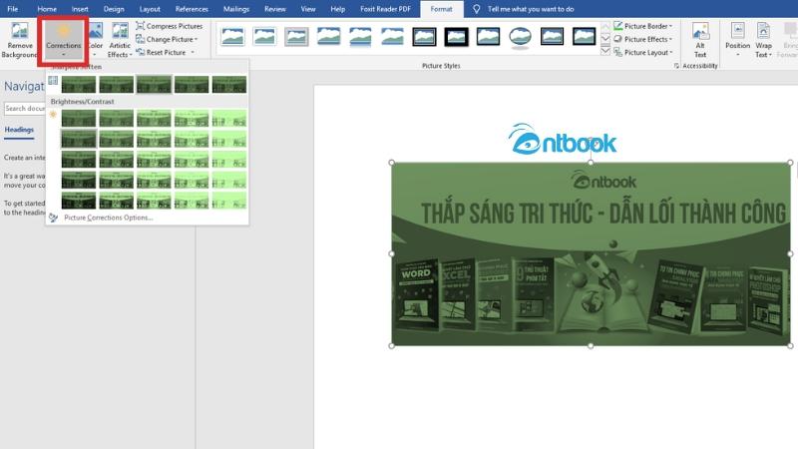Image resolution: width=798 pixels, height=449 pixels.
Task: Switch to the Design ribbon tab
Action: 114,9
